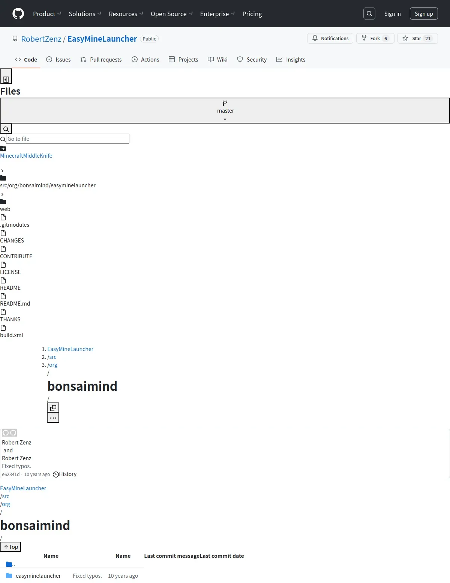
Task: Open the MinecraftMiddleKnife submodule link
Action: pos(26,156)
